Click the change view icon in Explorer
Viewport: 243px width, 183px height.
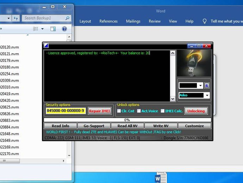(36, 29)
